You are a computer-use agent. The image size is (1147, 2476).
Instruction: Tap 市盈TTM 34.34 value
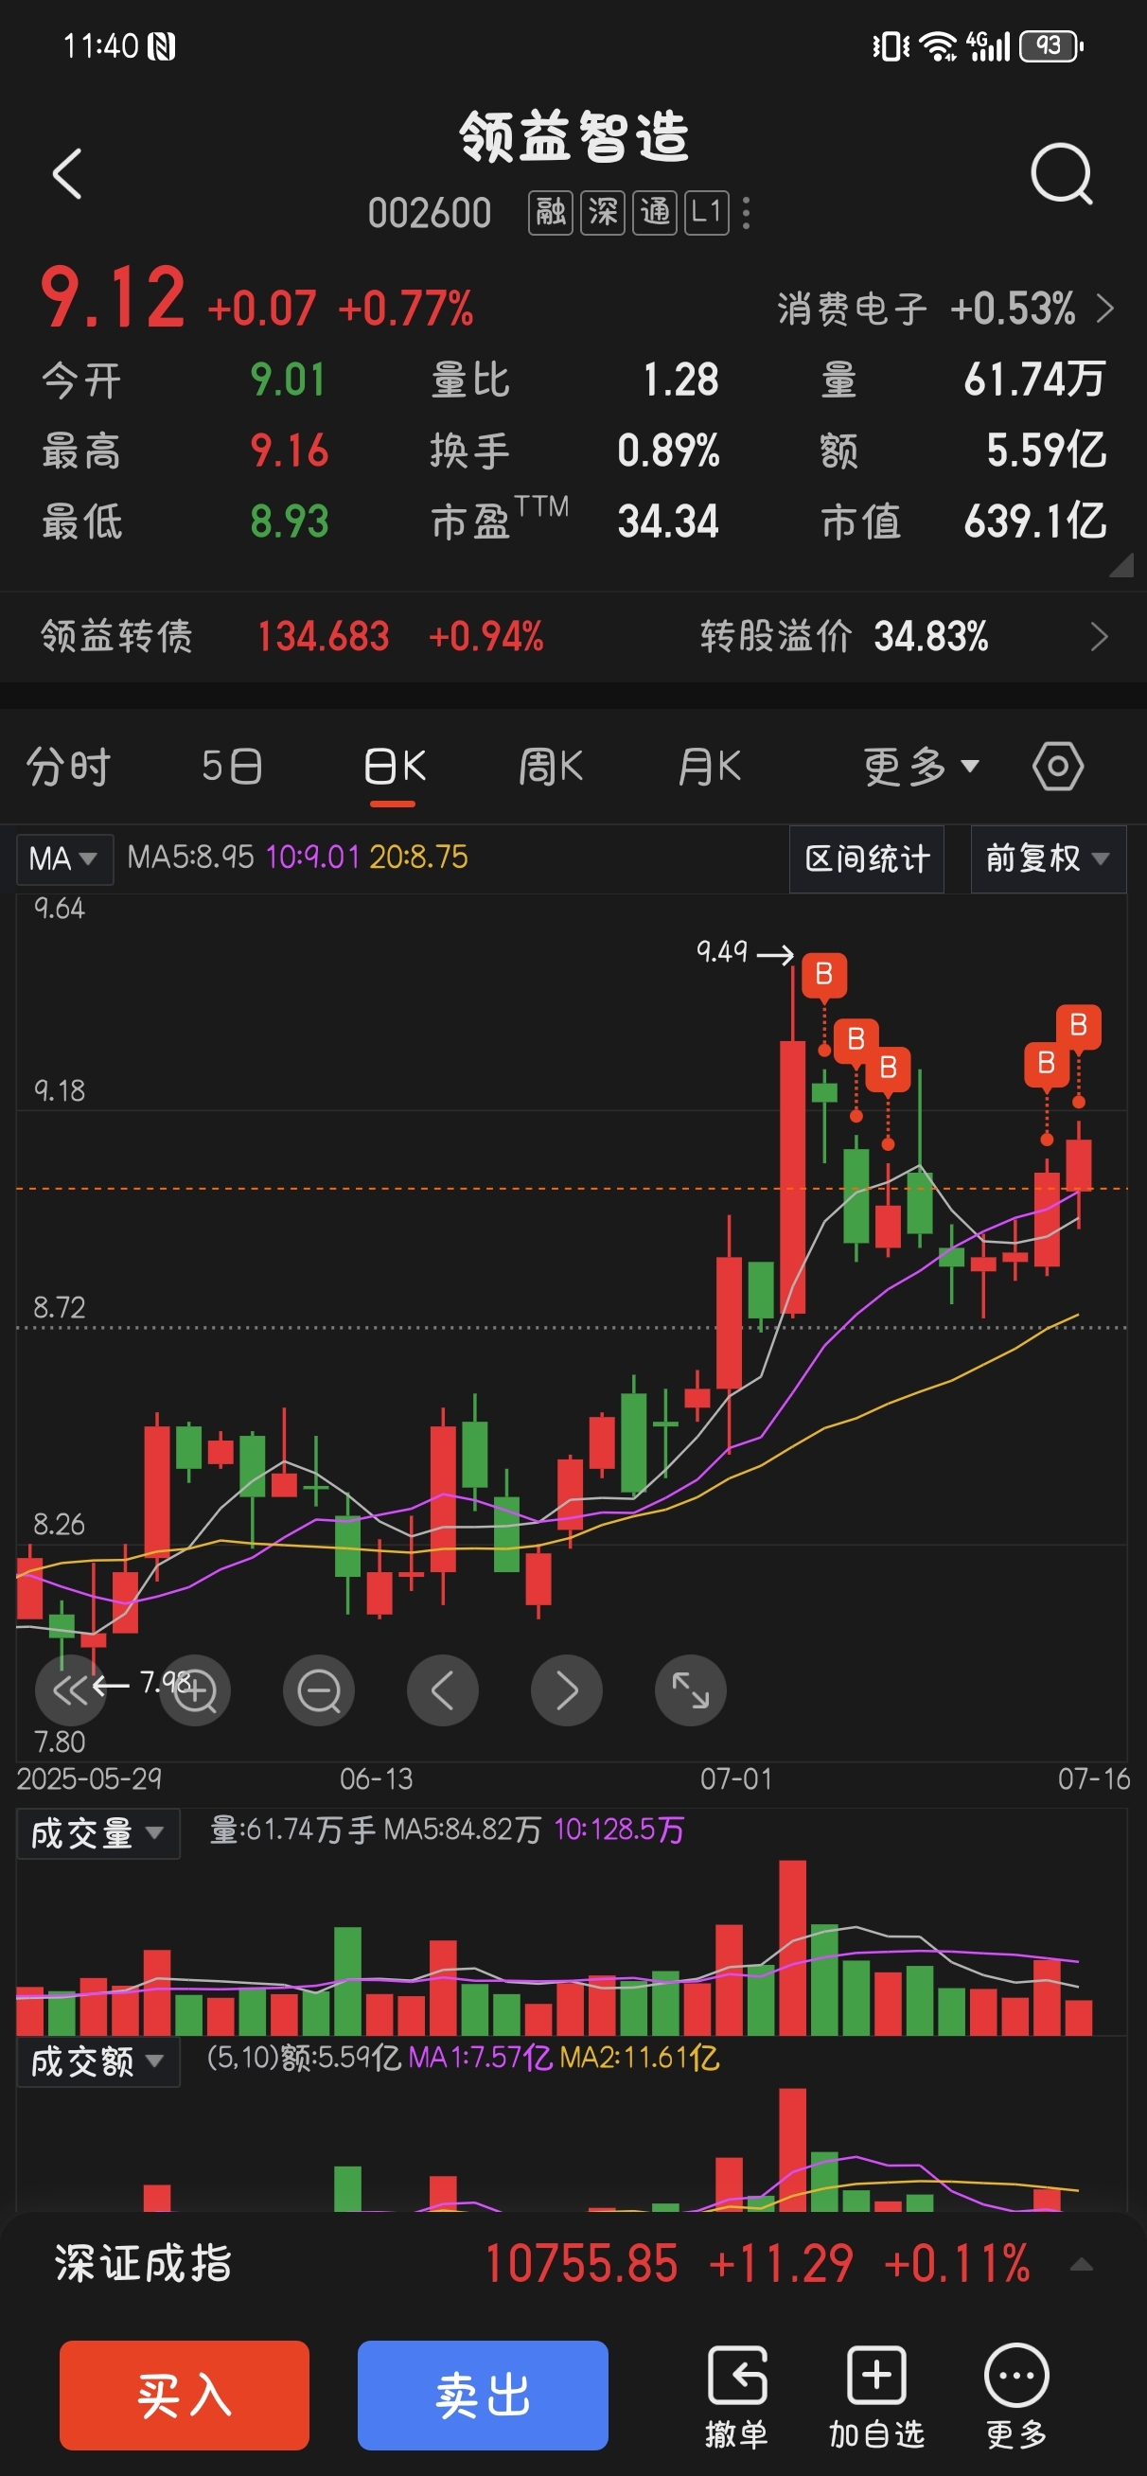tap(668, 521)
